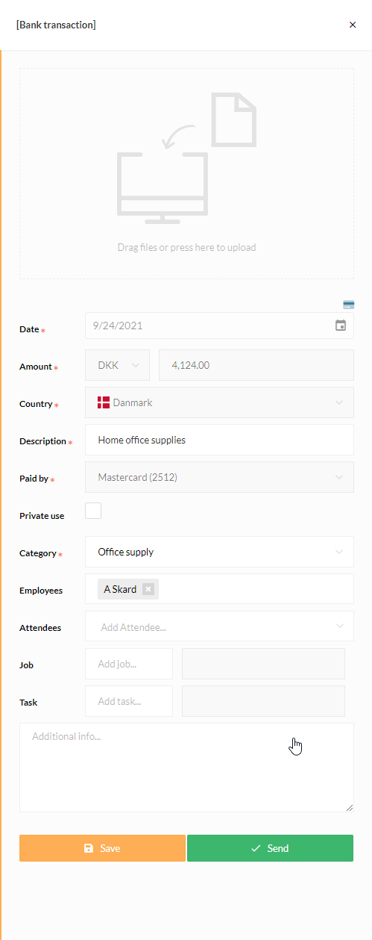This screenshot has width=372, height=940.
Task: Send the expense with green button
Action: pos(270,848)
